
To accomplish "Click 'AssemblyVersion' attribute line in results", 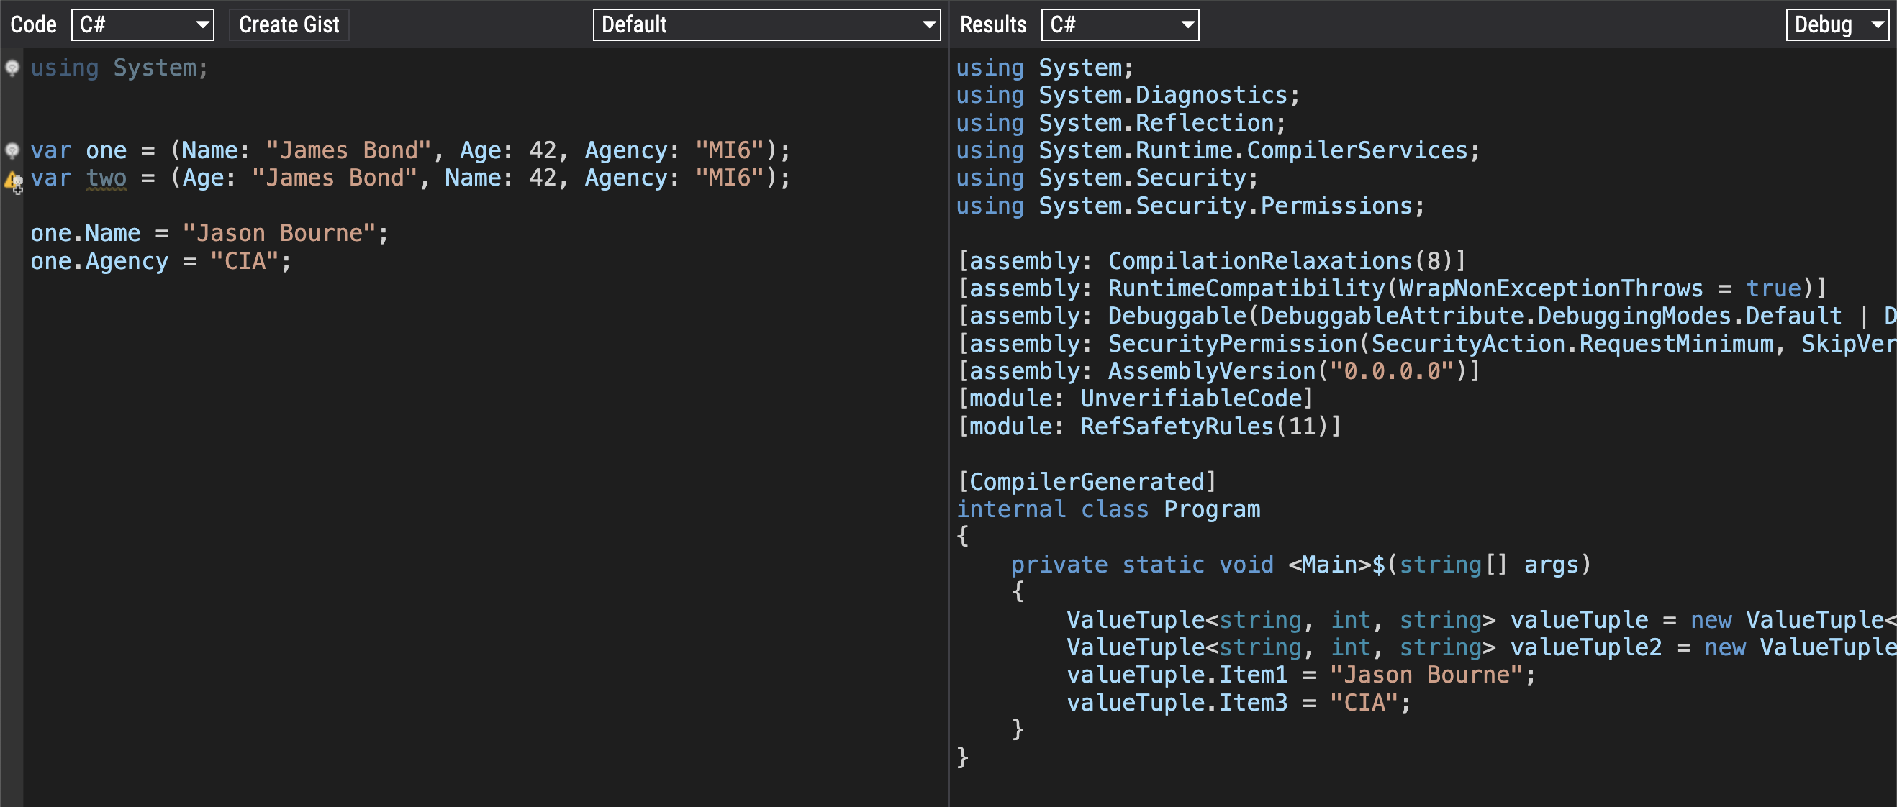I will [x=1211, y=371].
